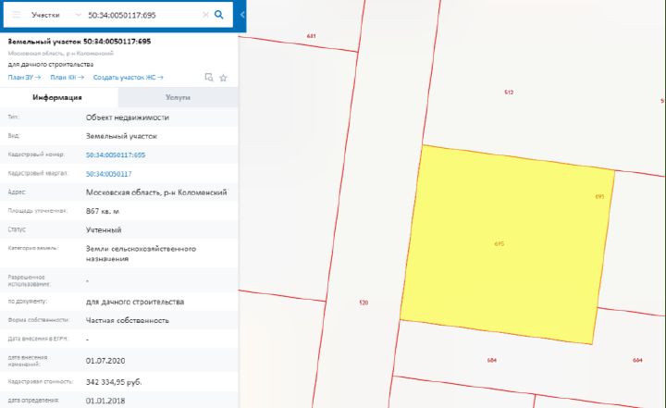Collapse the side panel with arrow

(241, 16)
